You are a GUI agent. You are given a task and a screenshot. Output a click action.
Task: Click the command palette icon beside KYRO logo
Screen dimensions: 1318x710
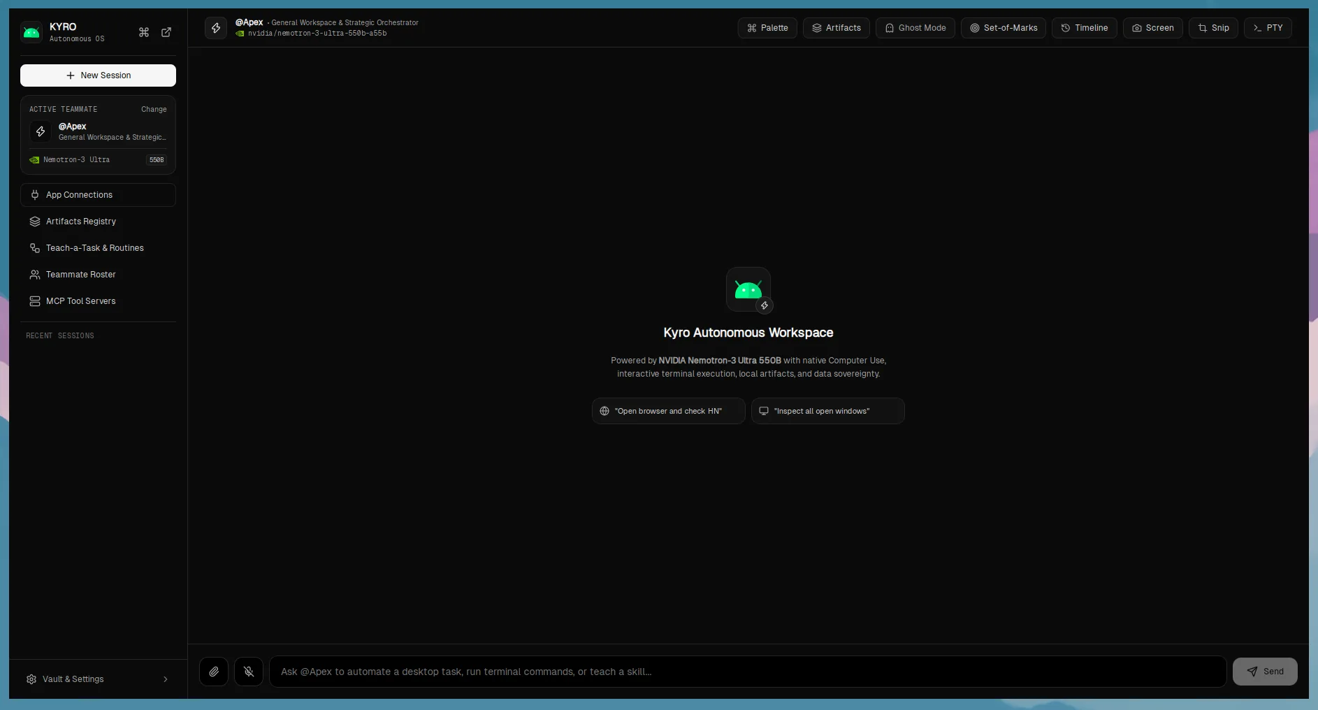click(x=144, y=32)
